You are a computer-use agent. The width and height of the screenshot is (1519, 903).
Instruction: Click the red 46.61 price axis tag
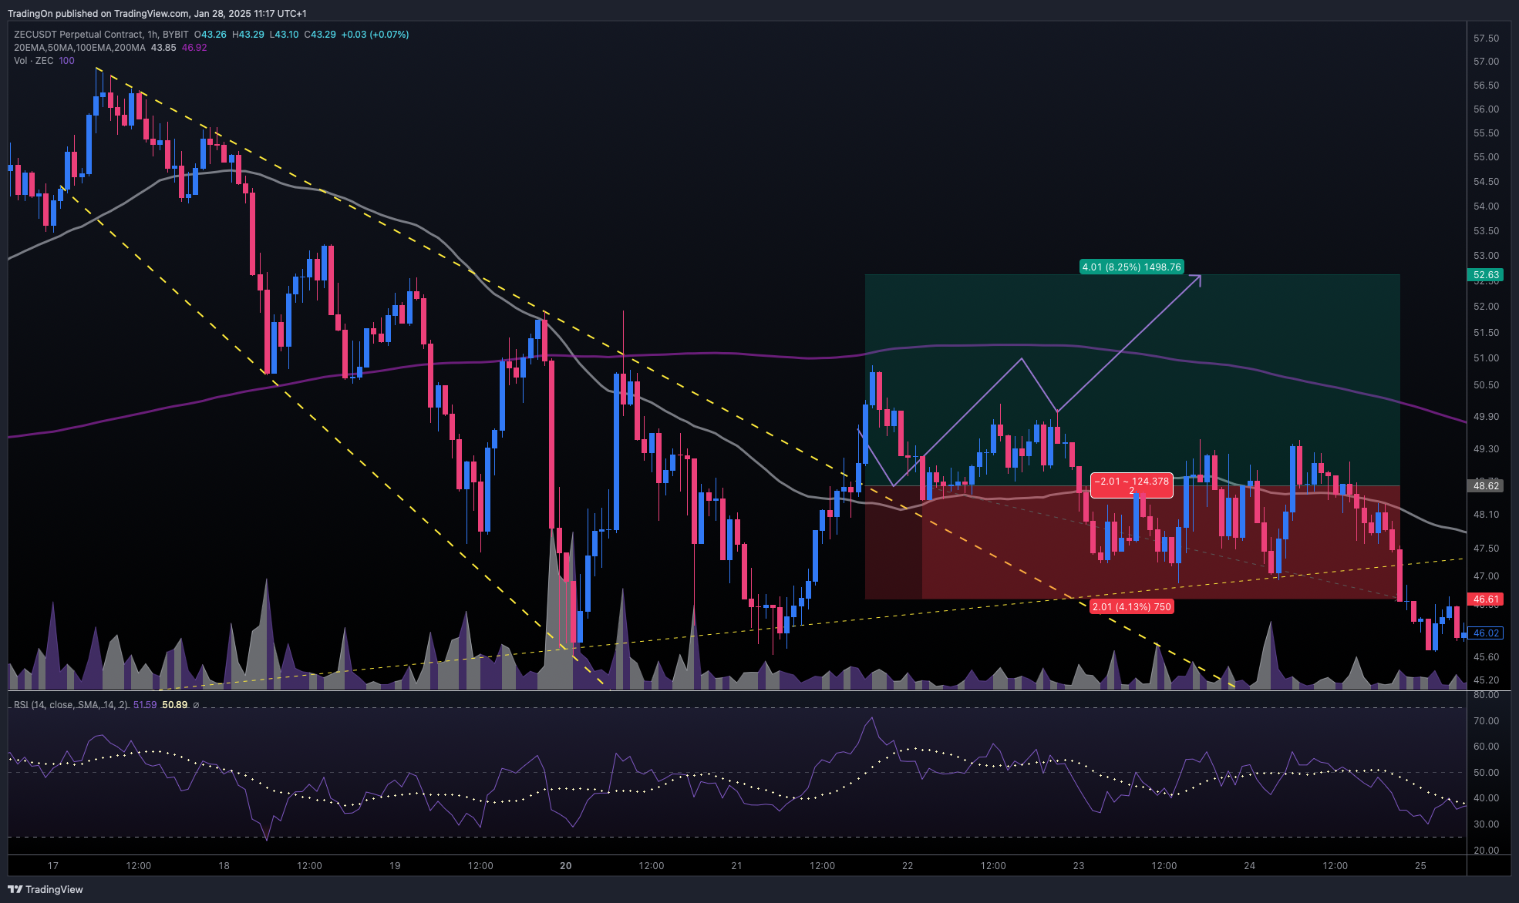pyautogui.click(x=1486, y=599)
